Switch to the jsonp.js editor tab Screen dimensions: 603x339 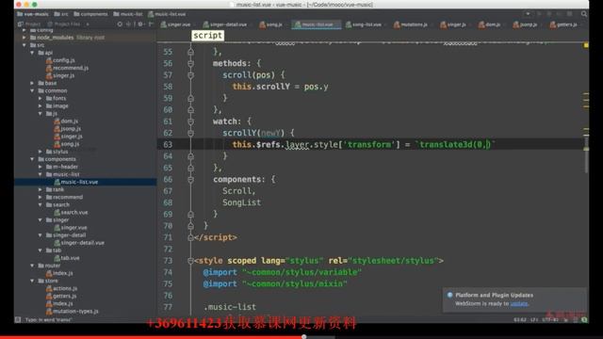(x=526, y=24)
